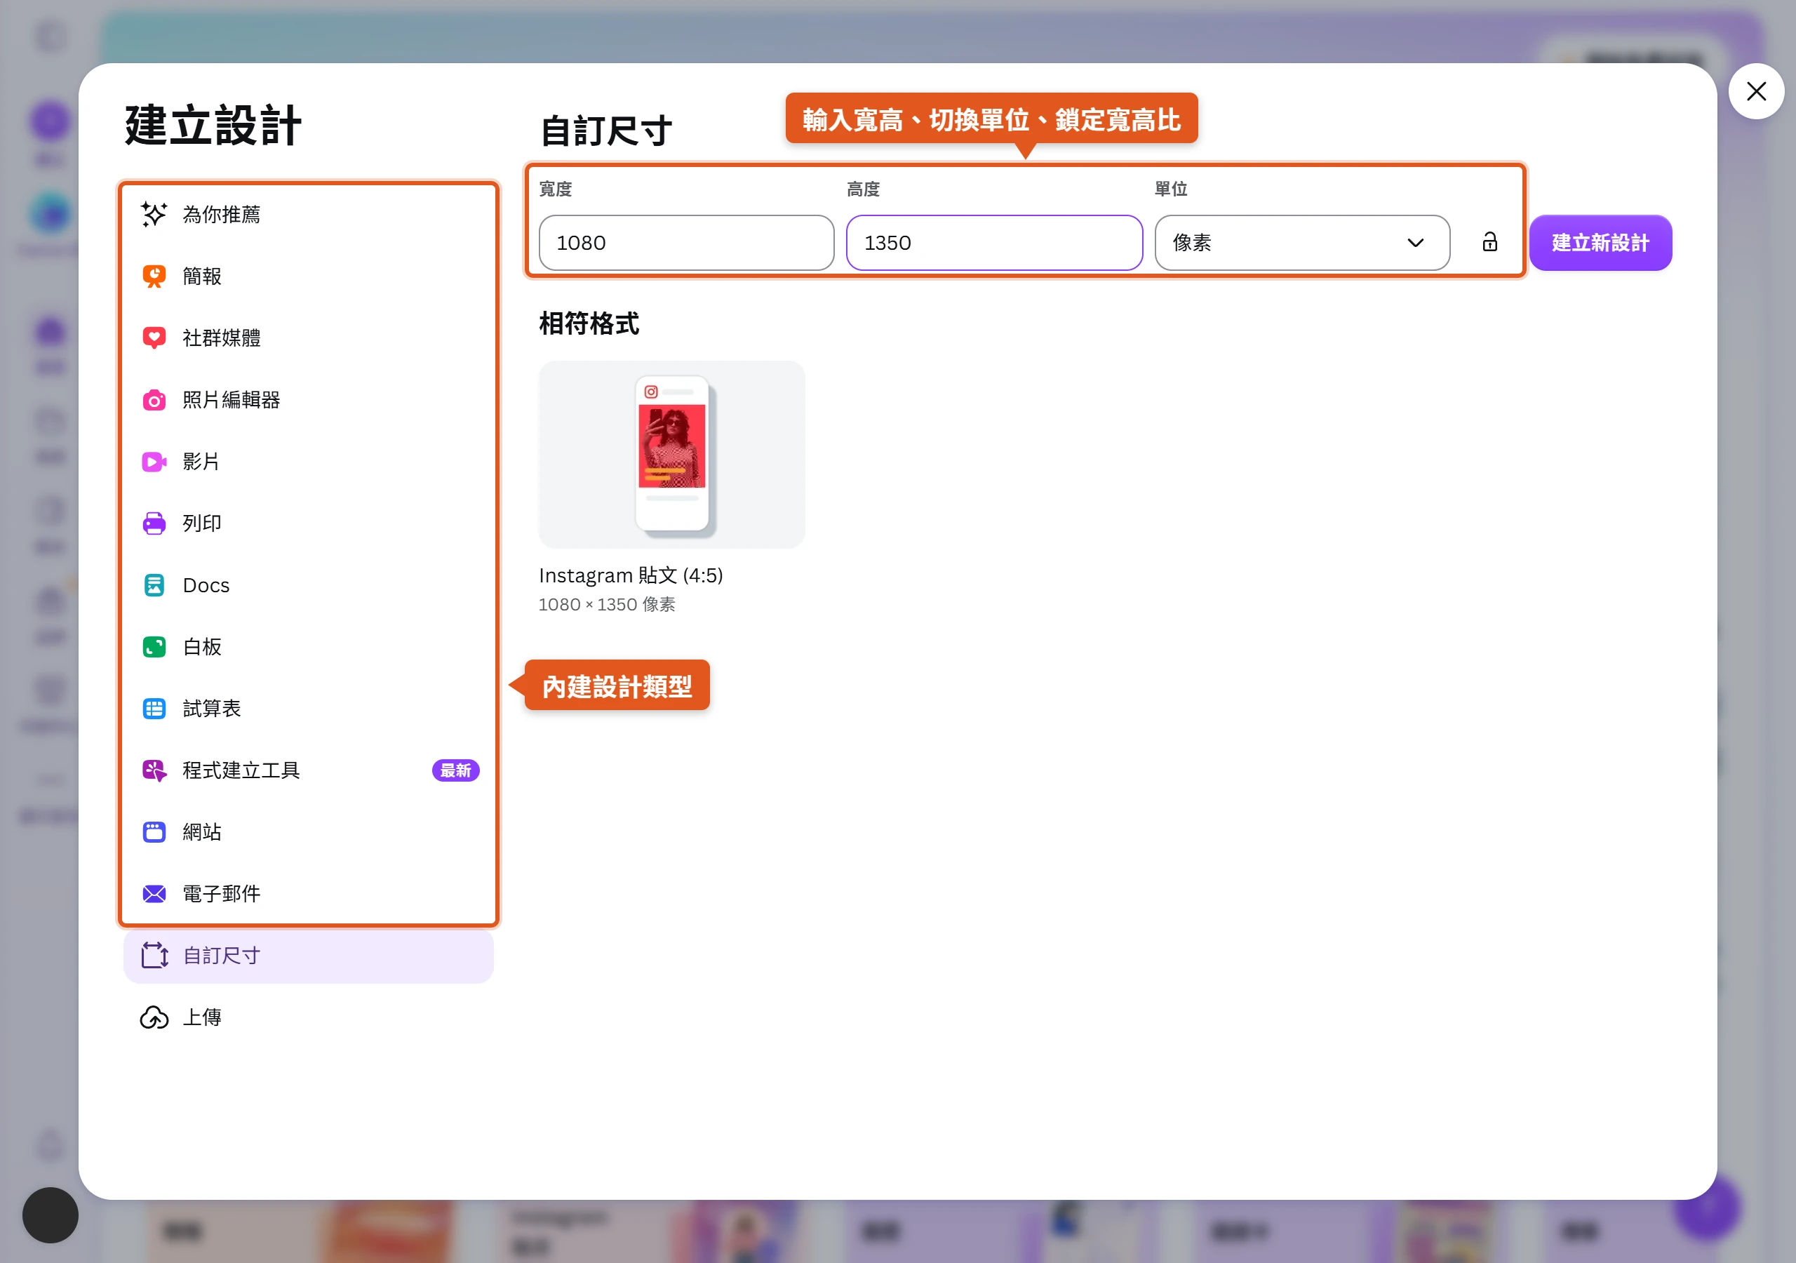
Task: Click the 網站 website icon
Action: [x=154, y=832]
